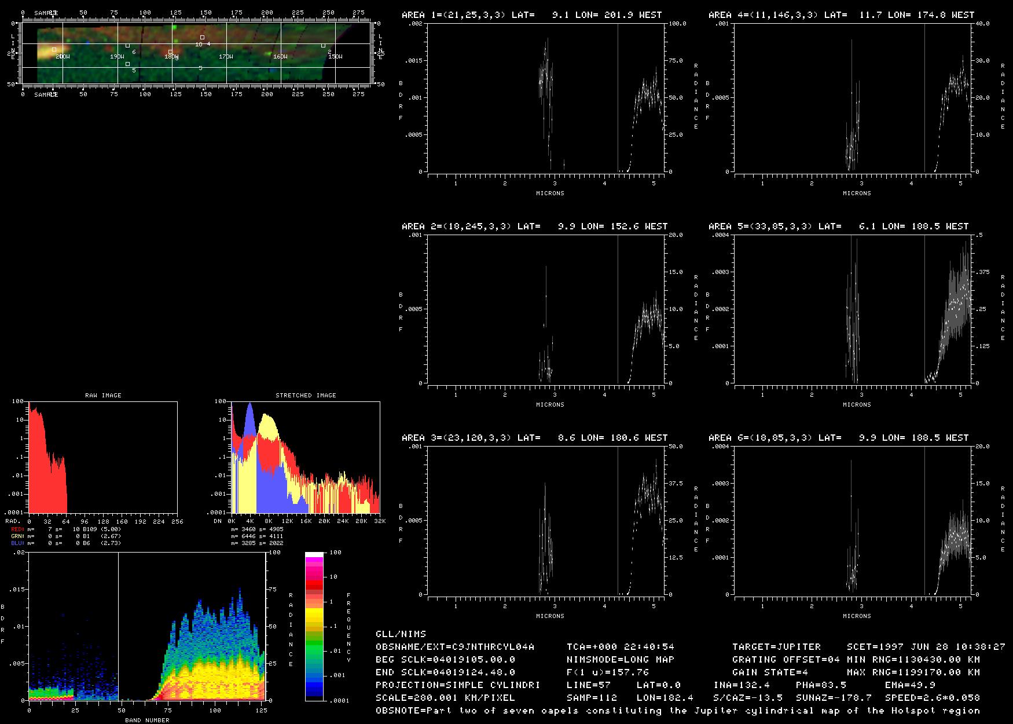Click the Area 3 square marker near 180W
The width and height of the screenshot is (1013, 724).
(170, 52)
